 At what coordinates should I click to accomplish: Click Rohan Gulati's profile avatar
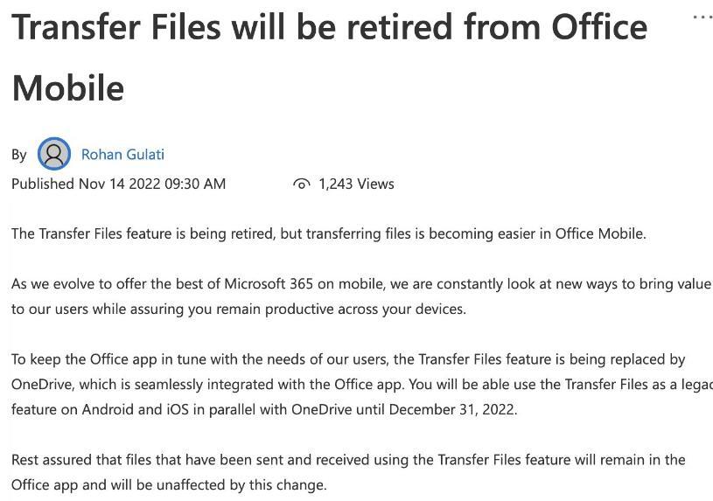54,154
